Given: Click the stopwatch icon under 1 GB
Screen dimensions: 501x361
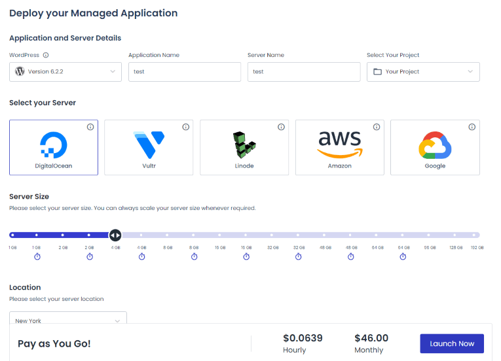Looking at the screenshot, I should coord(37,256).
